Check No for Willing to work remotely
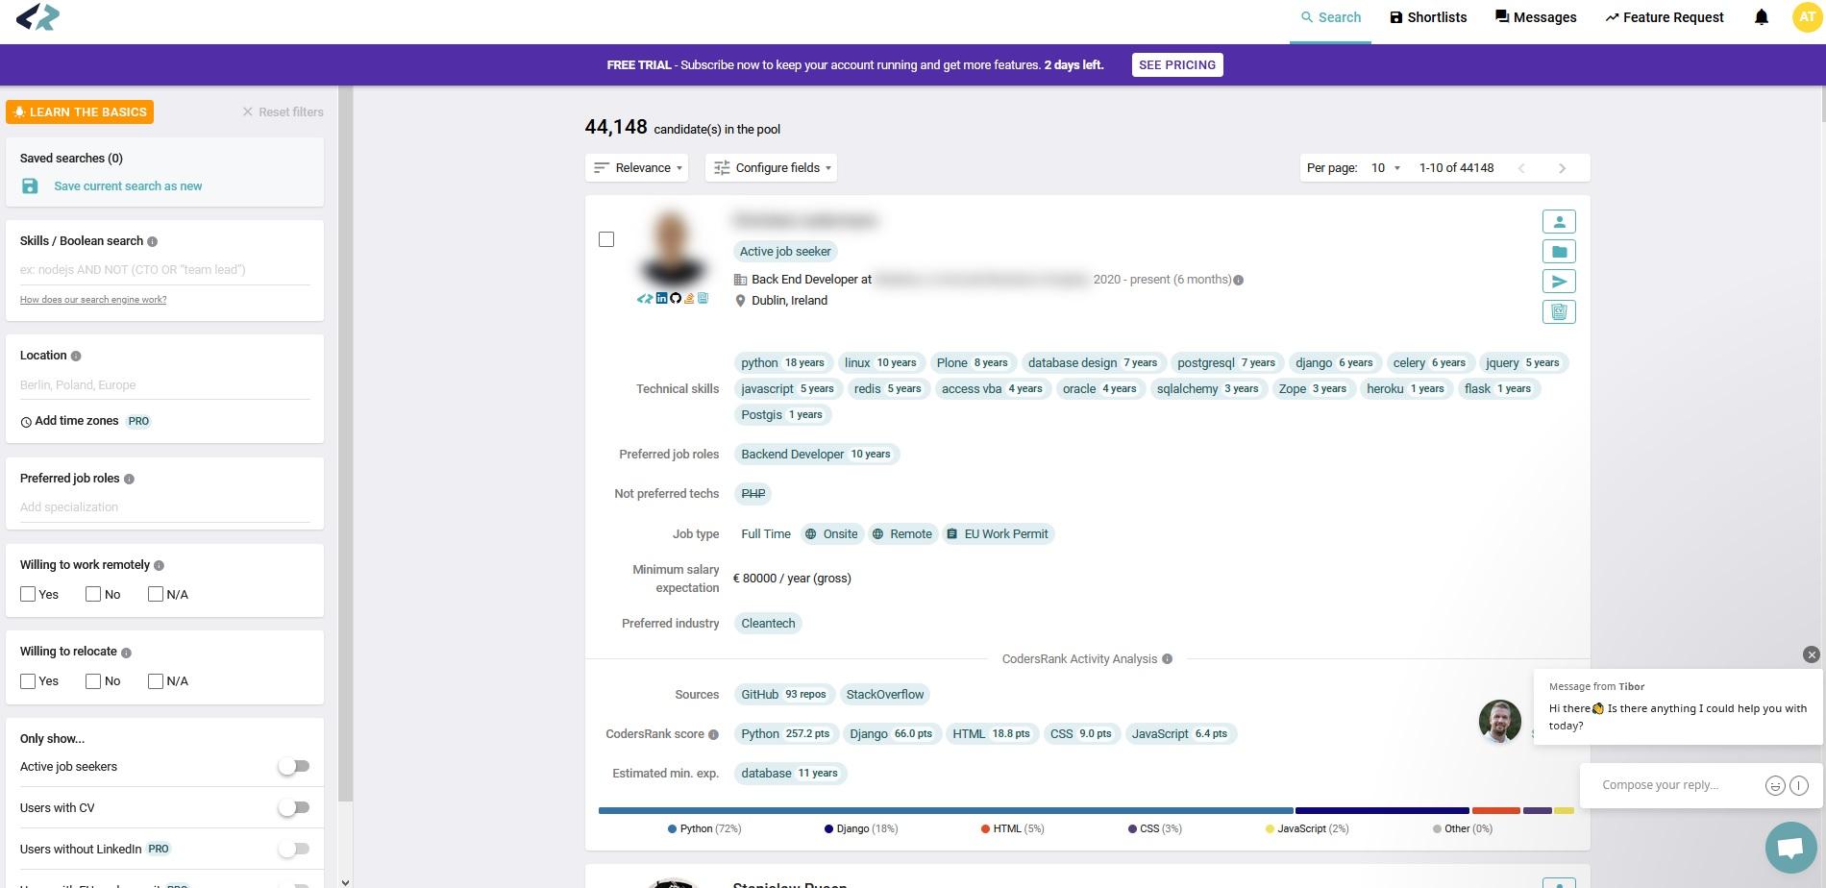 click(93, 594)
